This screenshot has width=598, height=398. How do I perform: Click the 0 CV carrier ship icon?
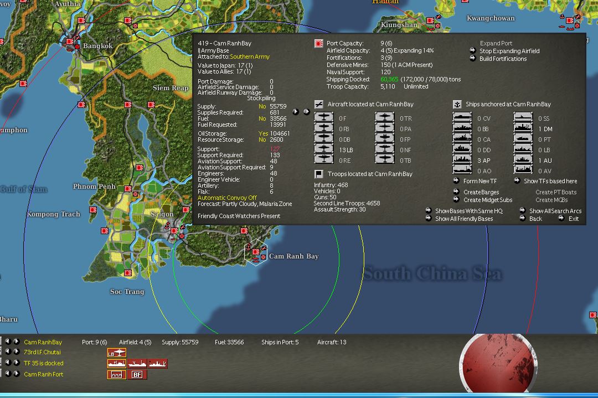tap(462, 117)
